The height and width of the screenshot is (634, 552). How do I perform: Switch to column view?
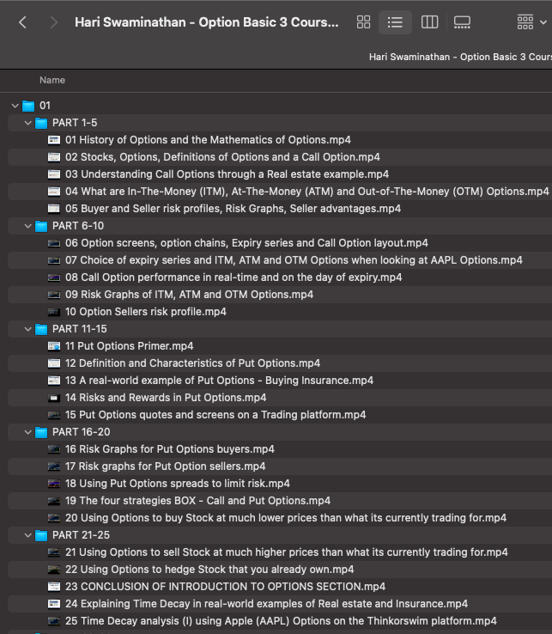tap(429, 22)
